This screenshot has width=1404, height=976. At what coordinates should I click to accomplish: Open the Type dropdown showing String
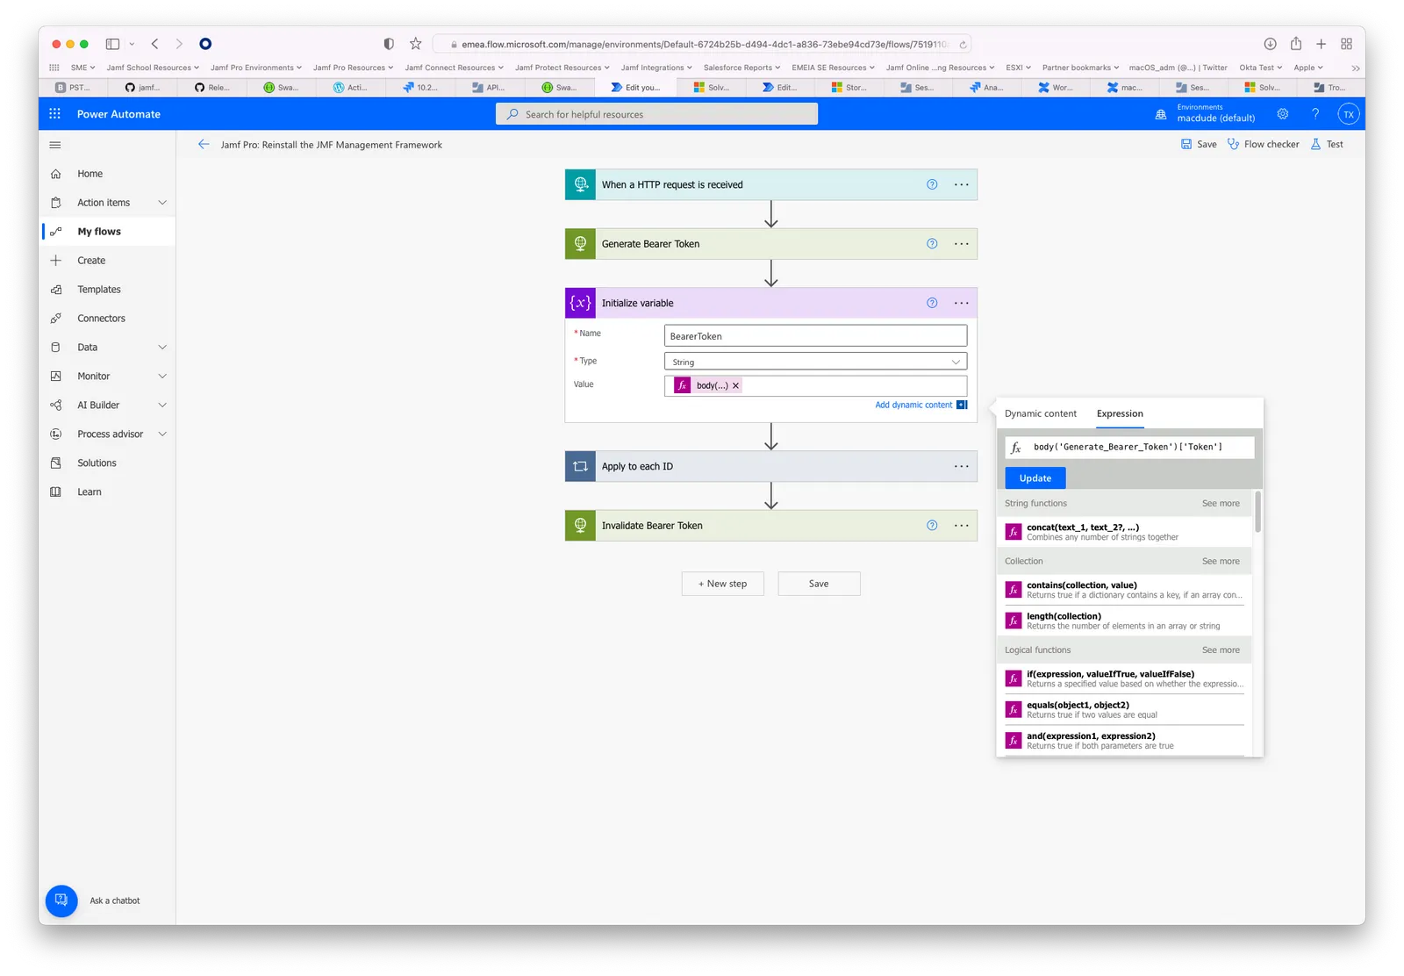pos(814,361)
